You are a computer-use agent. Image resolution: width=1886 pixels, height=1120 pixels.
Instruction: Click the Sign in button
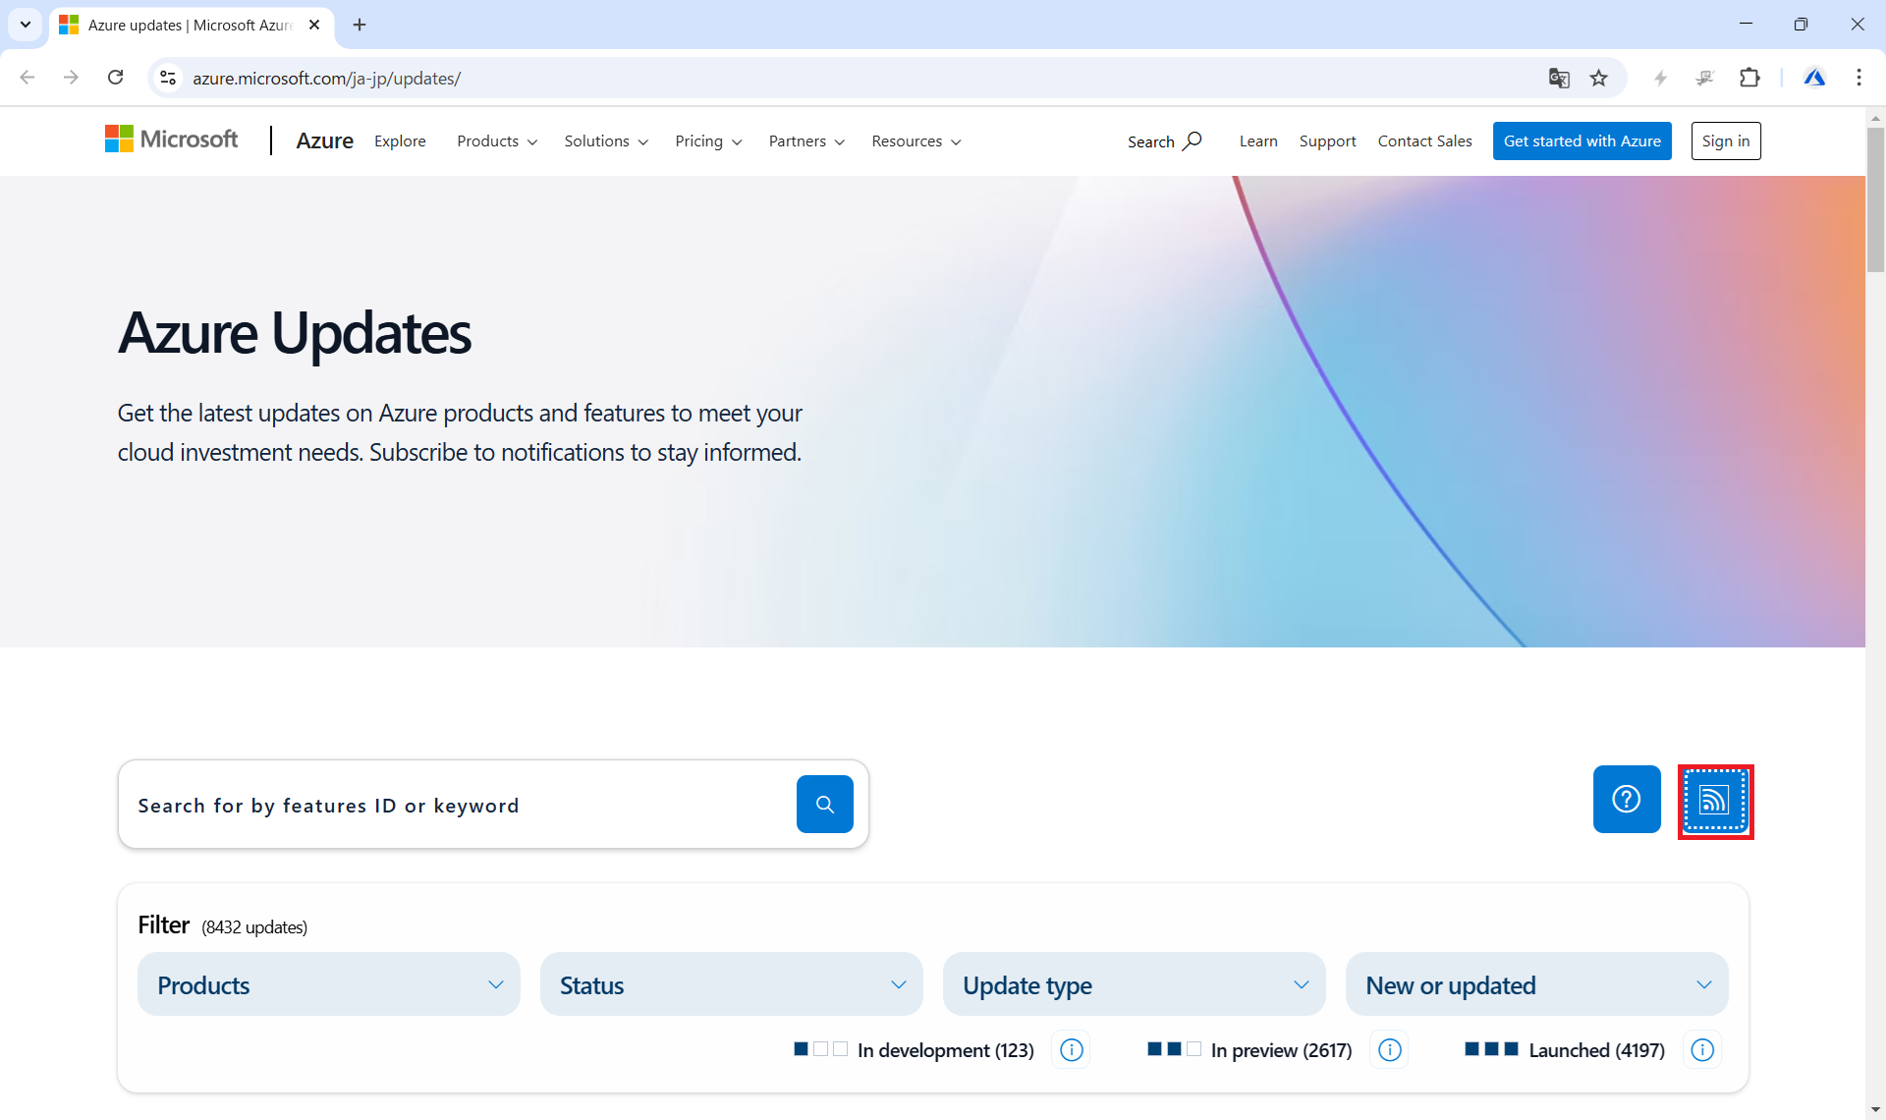[x=1725, y=140]
